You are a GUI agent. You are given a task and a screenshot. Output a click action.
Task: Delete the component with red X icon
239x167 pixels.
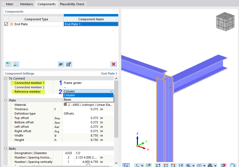click(x=114, y=64)
